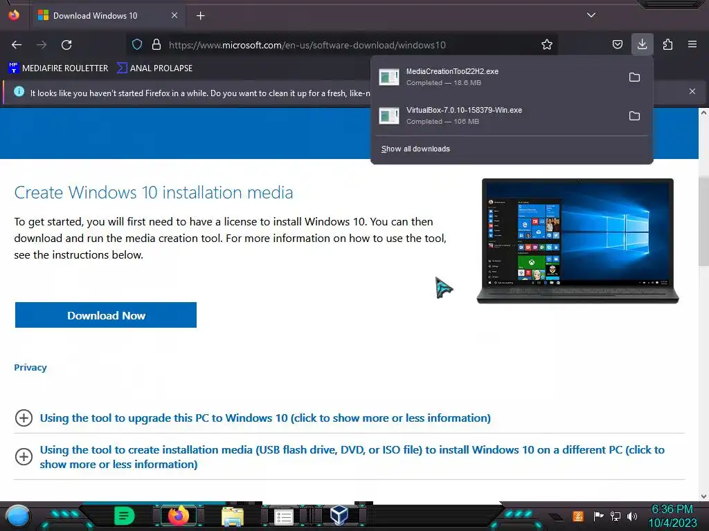Dismiss the Firefox refresh notification bar
This screenshot has height=531, width=709.
[x=692, y=91]
